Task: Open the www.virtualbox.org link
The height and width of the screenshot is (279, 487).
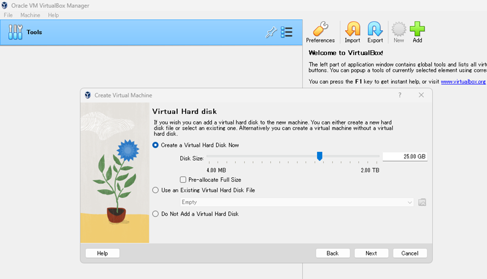Action: point(463,82)
